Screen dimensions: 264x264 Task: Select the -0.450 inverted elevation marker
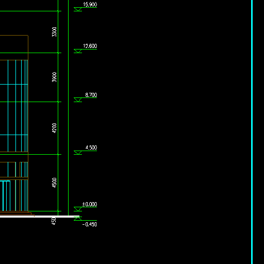coord(78,219)
